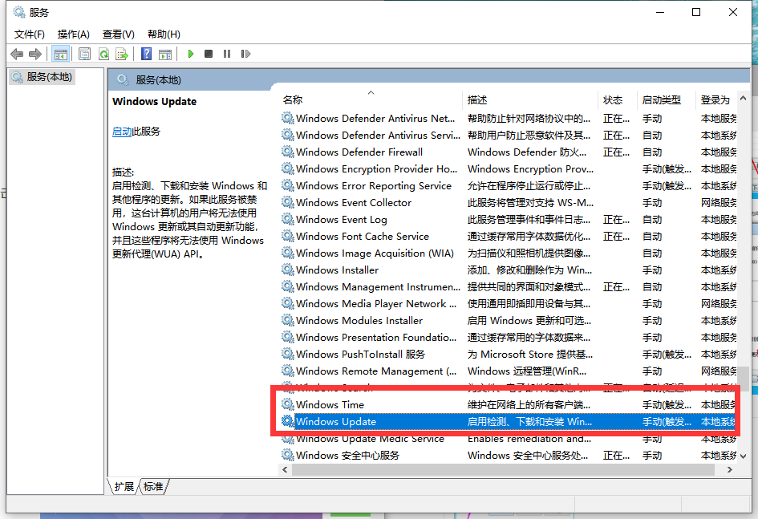Open the 操作(A) menu

tap(74, 34)
